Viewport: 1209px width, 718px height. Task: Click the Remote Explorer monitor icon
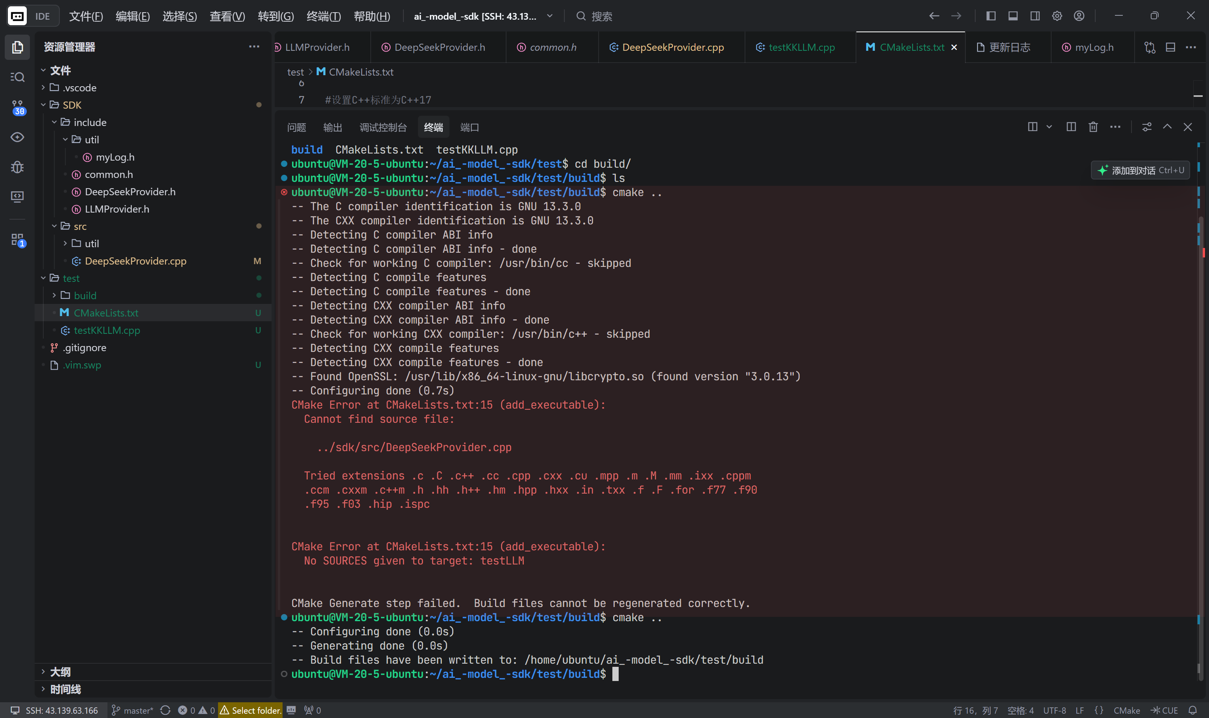coord(17,196)
